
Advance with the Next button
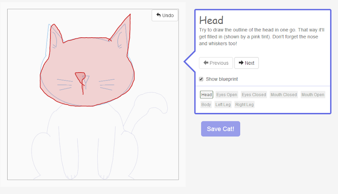pos(247,63)
